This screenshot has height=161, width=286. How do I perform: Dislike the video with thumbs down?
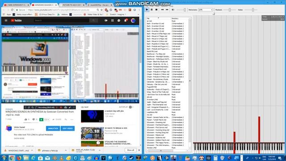coord(34,119)
